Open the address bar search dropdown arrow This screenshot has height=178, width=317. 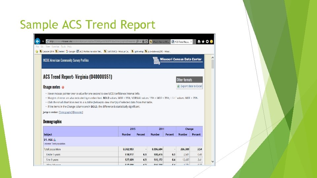[140, 42]
